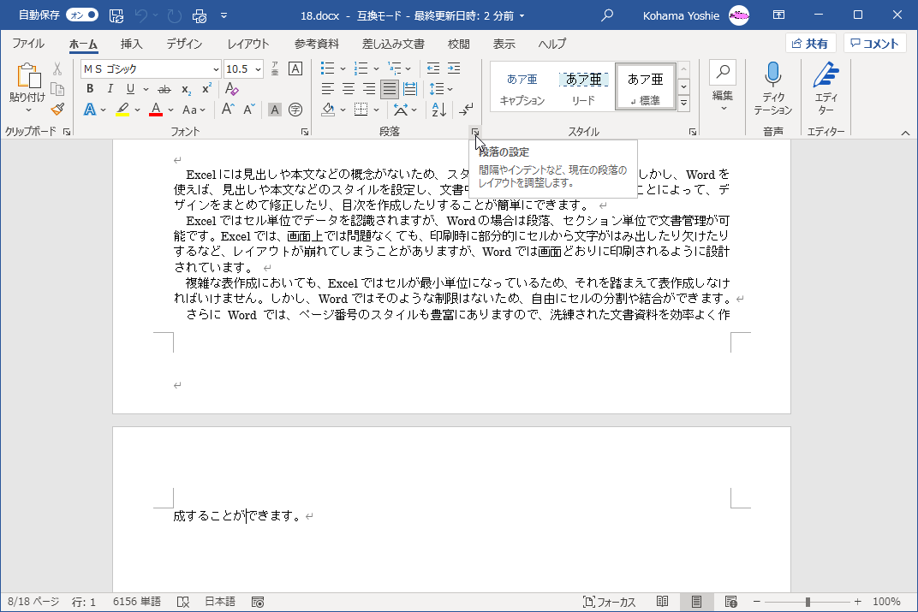Open the font size dropdown
Viewport: 918px width, 612px height.
click(x=259, y=69)
